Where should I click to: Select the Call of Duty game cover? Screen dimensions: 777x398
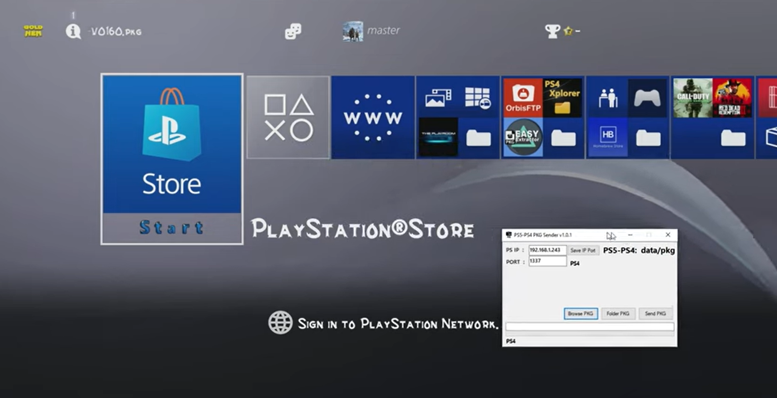tap(693, 98)
